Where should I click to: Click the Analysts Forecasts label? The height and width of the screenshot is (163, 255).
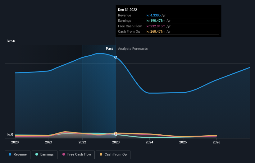click(x=133, y=49)
